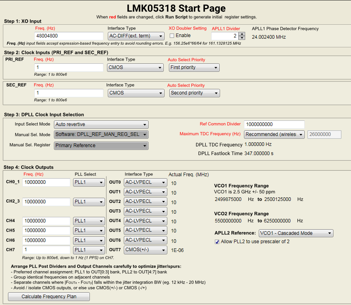Open OUT7 CMOS(+/-) interface type dropdown

click(145, 250)
